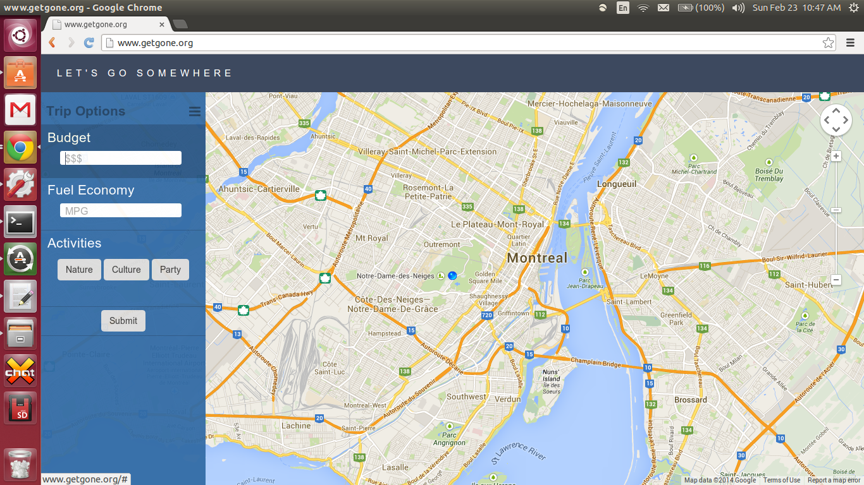Open the Terms of Use link
864x485 pixels.
click(x=782, y=480)
